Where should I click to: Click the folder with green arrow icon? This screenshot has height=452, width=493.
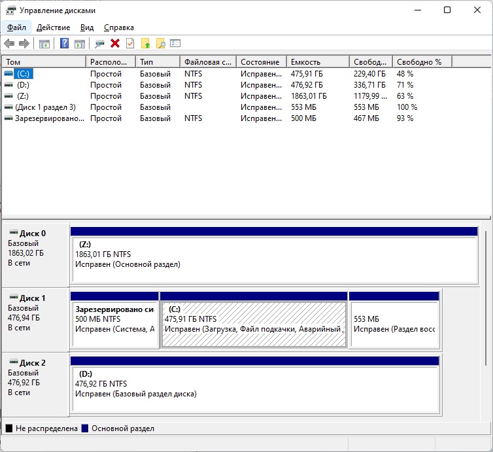click(x=146, y=43)
